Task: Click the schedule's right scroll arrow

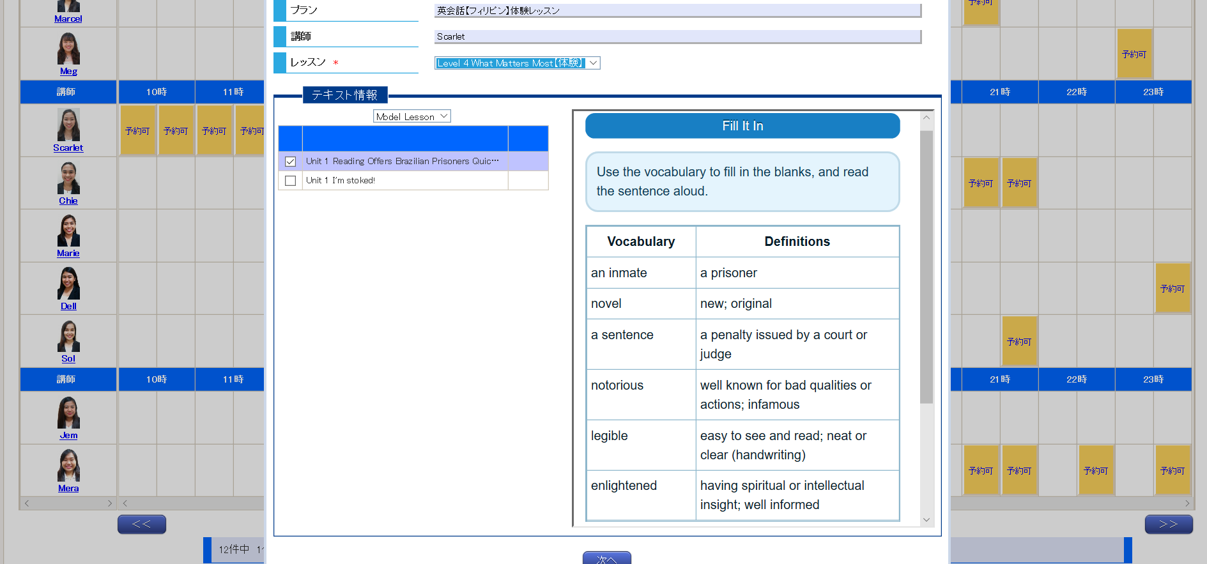Action: coord(1187,503)
